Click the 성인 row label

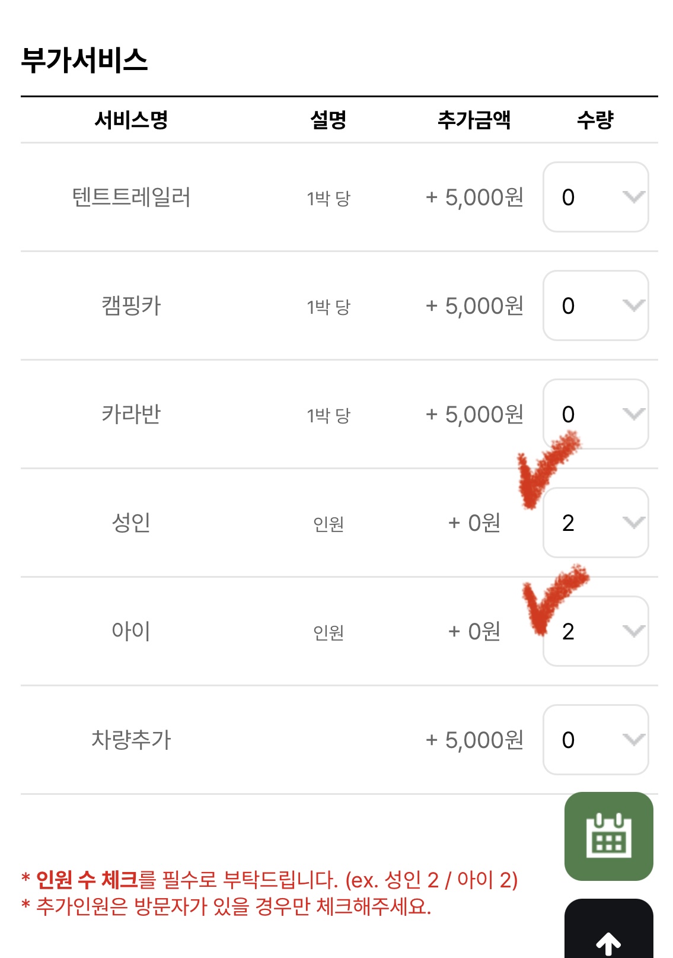[x=131, y=523]
